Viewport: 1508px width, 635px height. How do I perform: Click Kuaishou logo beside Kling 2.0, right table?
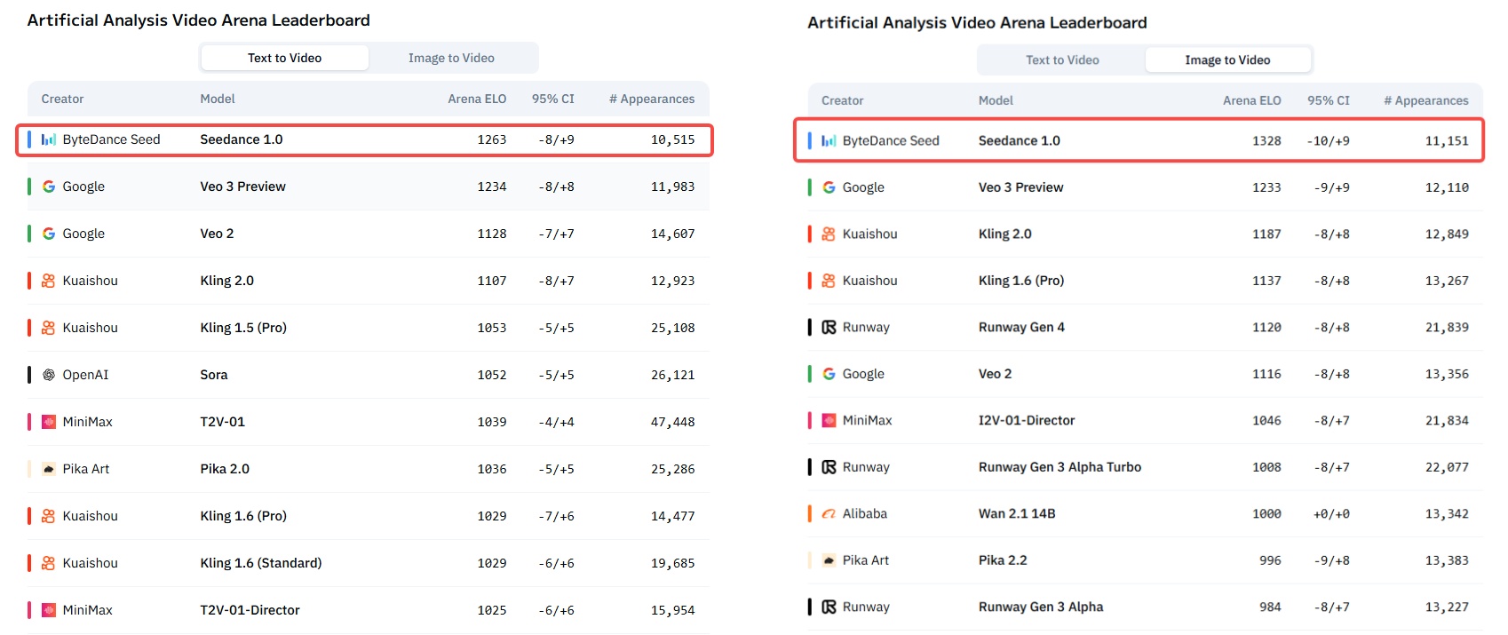[x=829, y=234]
